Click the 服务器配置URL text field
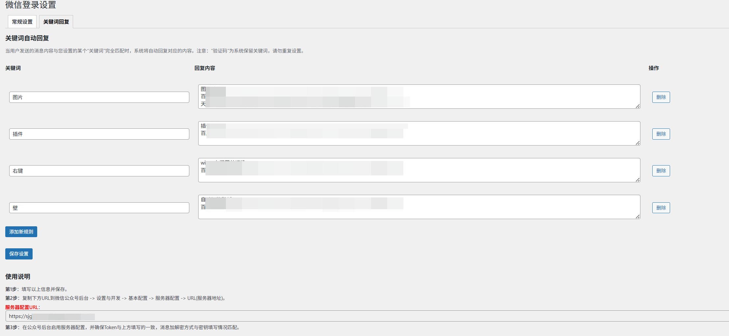729x336 pixels. 367,316
